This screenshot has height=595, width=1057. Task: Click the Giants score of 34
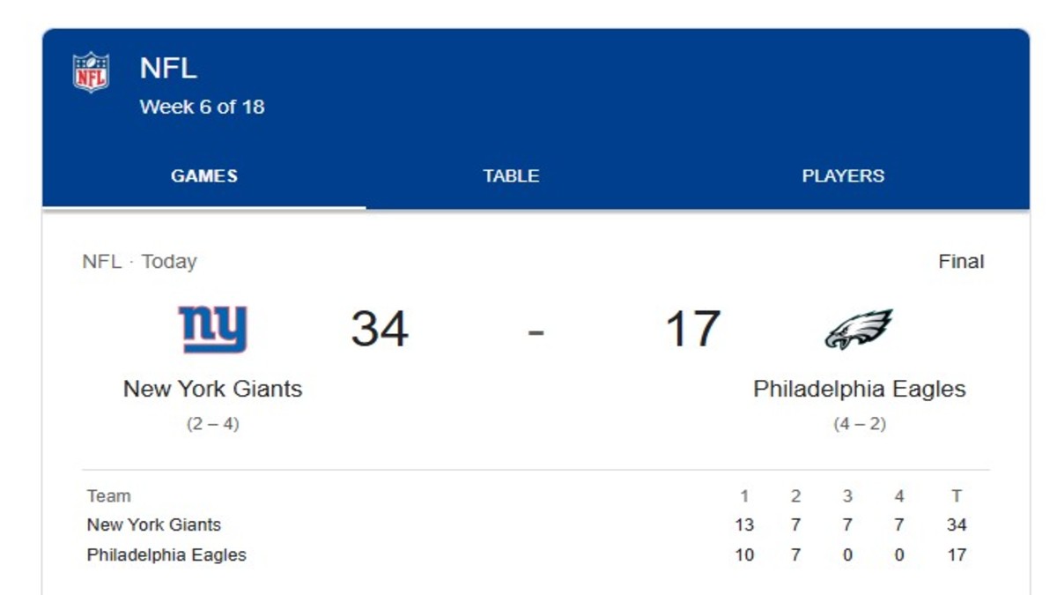(x=380, y=329)
